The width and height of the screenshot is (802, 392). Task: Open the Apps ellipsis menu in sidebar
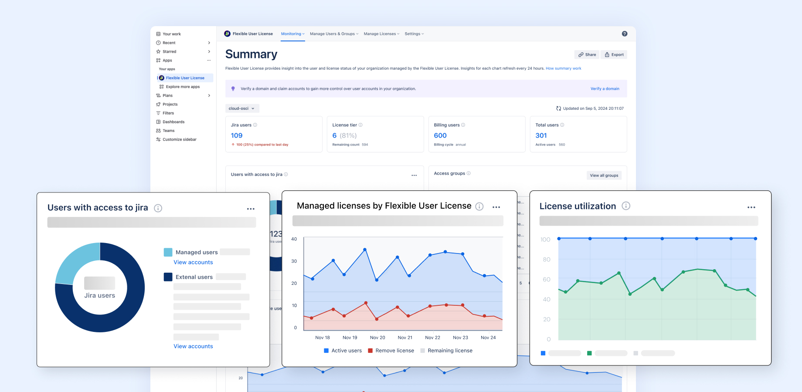209,61
